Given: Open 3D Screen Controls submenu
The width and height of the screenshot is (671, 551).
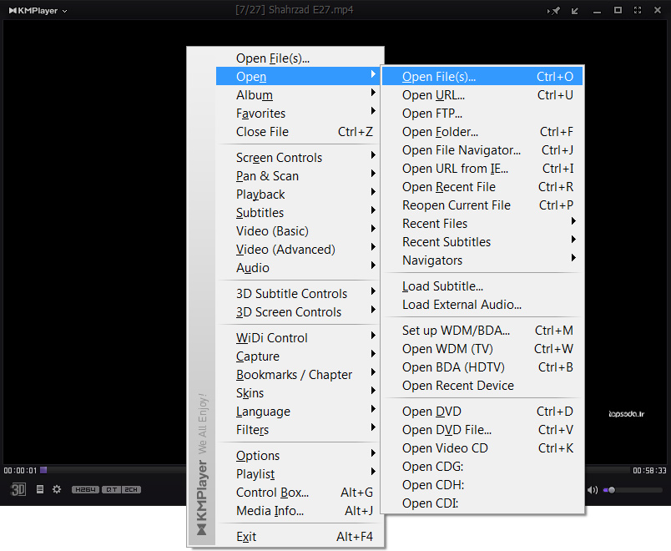Looking at the screenshot, I should point(299,312).
